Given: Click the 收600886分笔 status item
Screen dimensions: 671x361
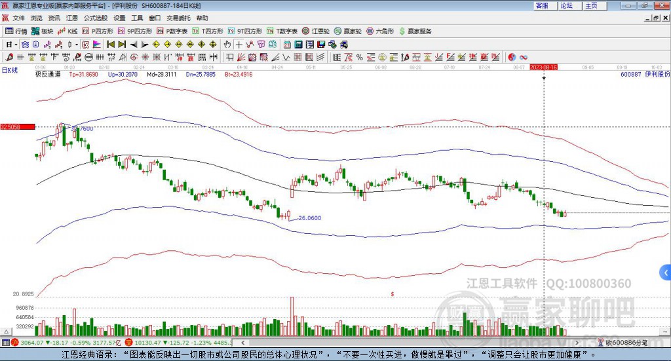Looking at the screenshot, I should [x=623, y=343].
